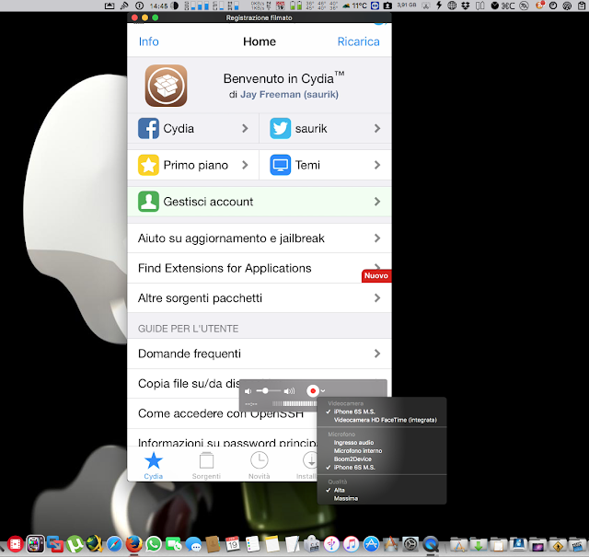Open WhatsApp from the Dock
589x557 pixels.
[x=154, y=544]
